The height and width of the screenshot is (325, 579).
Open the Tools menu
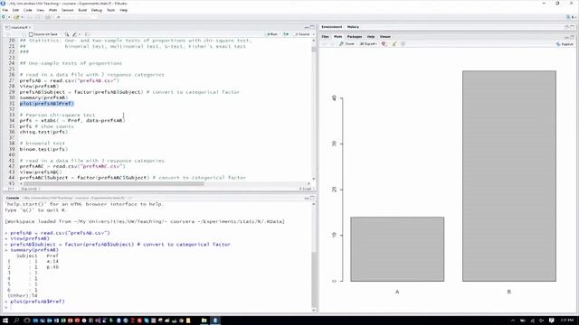coord(110,10)
